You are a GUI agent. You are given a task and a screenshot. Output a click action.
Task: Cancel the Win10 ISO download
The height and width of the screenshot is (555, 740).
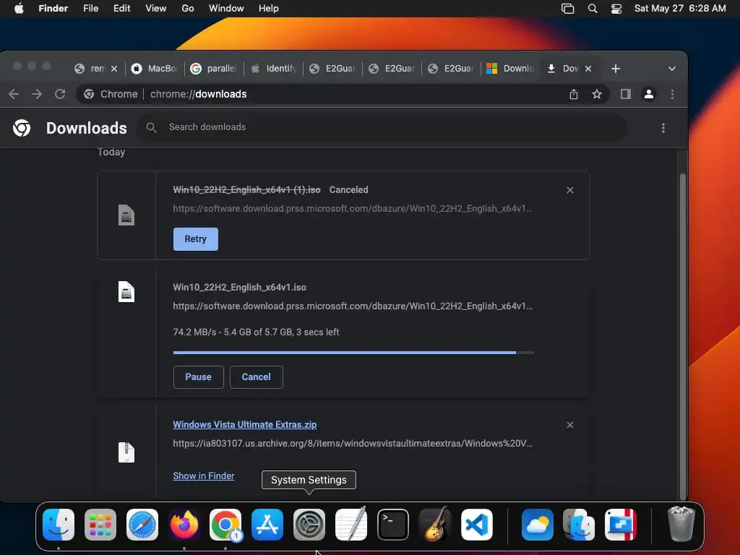pos(257,377)
